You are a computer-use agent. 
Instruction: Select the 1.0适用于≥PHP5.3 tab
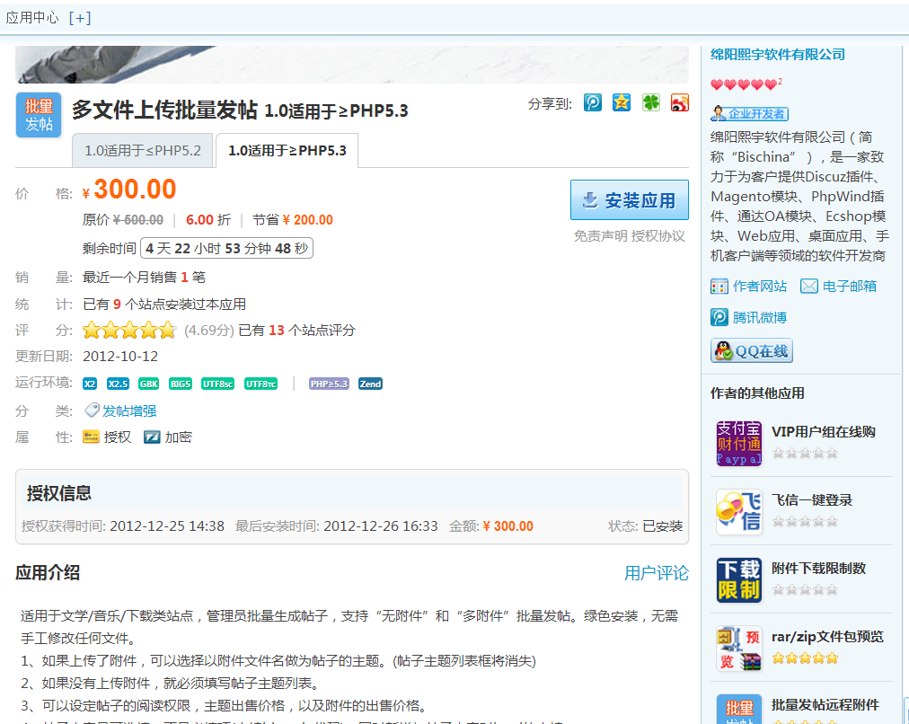click(x=287, y=151)
